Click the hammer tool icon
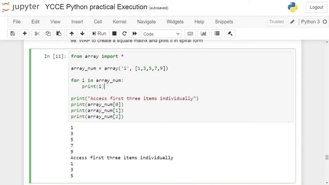 (x=230, y=33)
